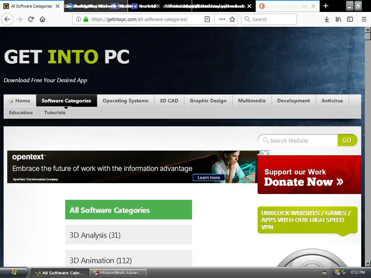Click Learn more on the opentext ad
Screen dimensions: 371x278
(209, 177)
